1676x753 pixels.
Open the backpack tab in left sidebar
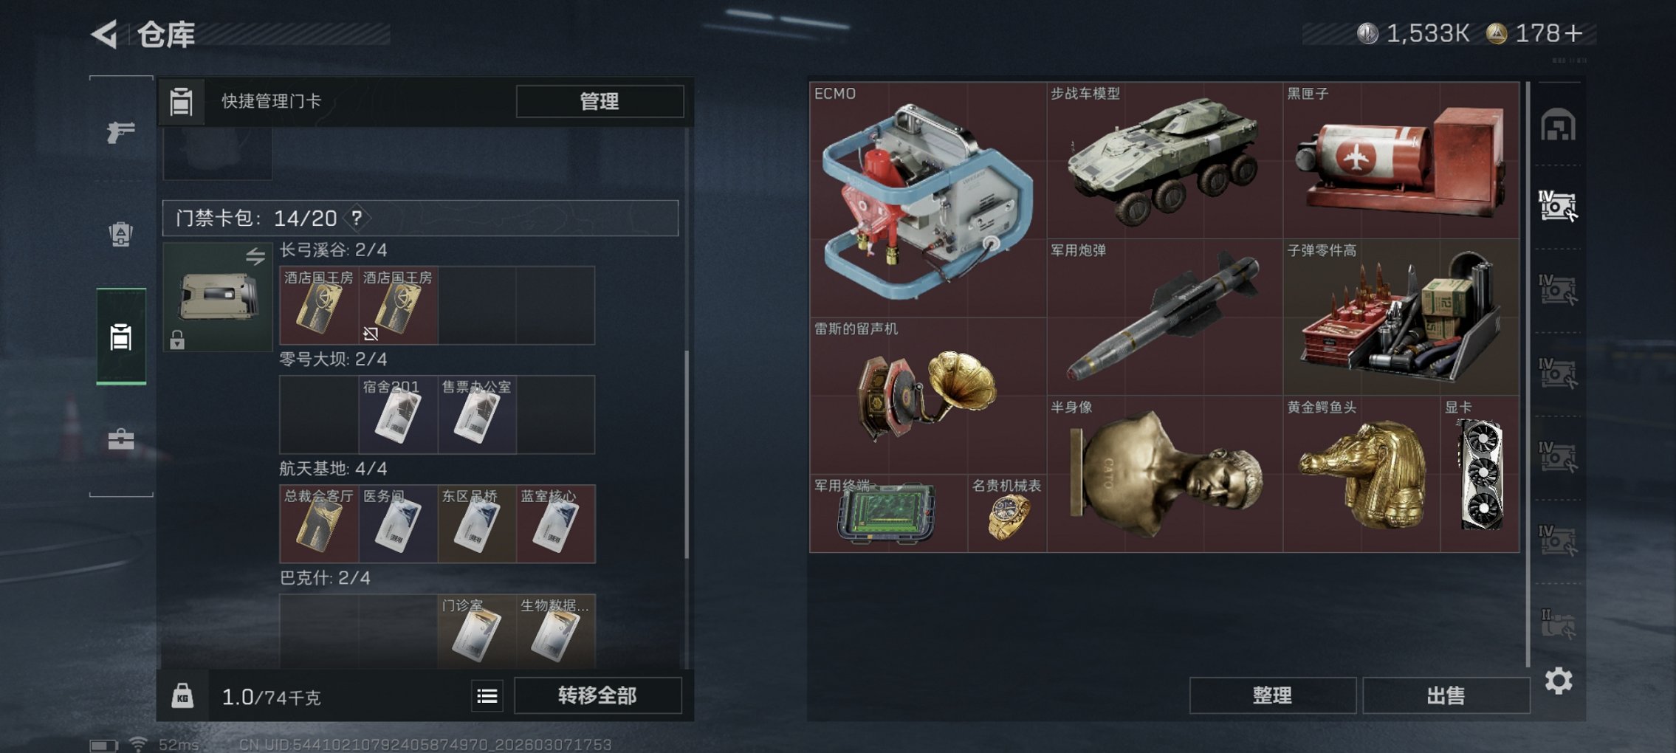(120, 234)
